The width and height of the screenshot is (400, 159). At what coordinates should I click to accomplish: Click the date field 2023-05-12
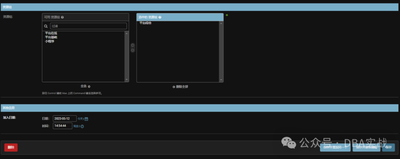65,119
